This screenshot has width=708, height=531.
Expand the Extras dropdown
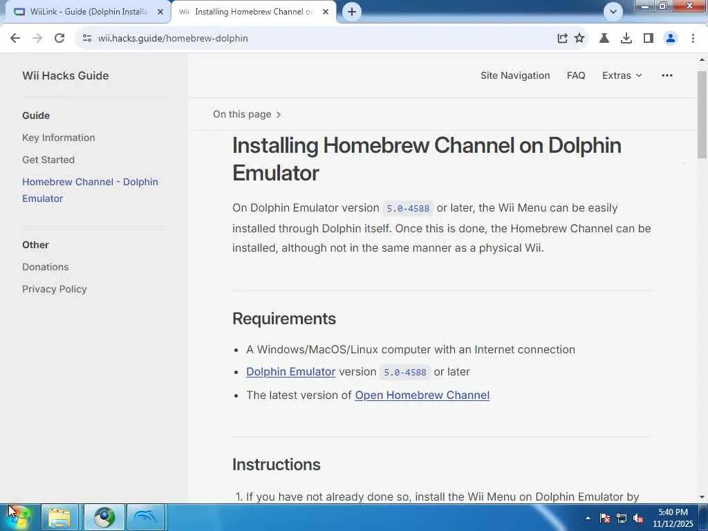click(x=622, y=75)
